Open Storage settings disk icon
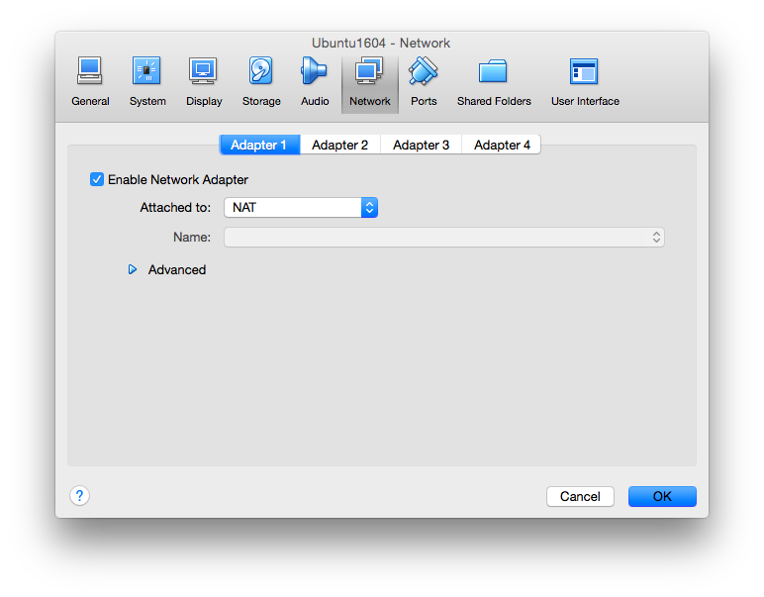The height and width of the screenshot is (597, 764). coord(261,72)
